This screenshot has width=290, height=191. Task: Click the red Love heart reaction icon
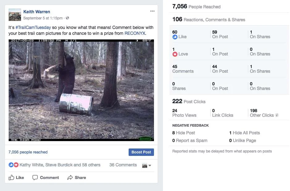(175, 54)
